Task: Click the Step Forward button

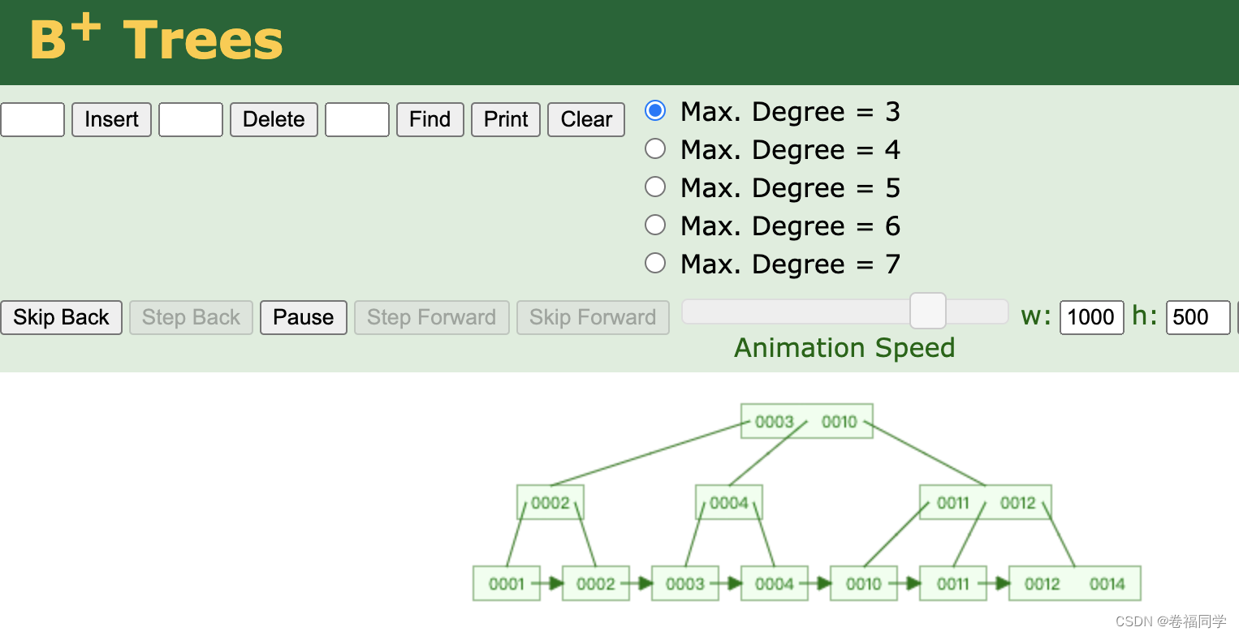Action: 431,317
